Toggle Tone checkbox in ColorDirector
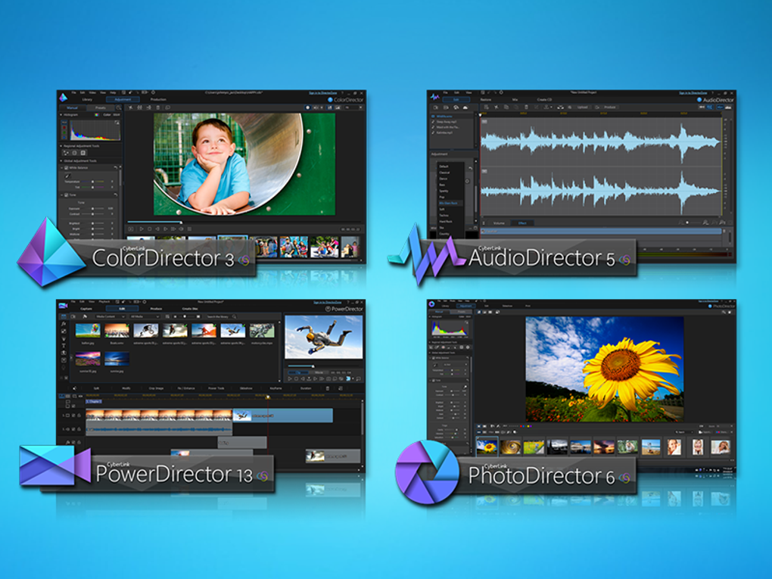The height and width of the screenshot is (579, 772). [67, 195]
